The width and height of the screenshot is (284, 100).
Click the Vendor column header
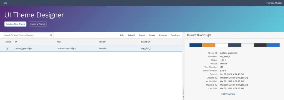pos(102,42)
